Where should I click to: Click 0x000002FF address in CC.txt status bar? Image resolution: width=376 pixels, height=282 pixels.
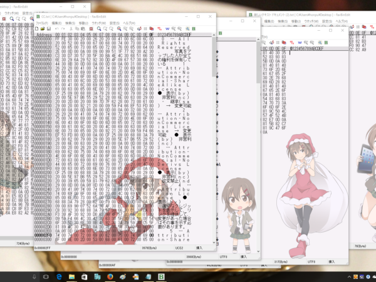(x=43, y=248)
